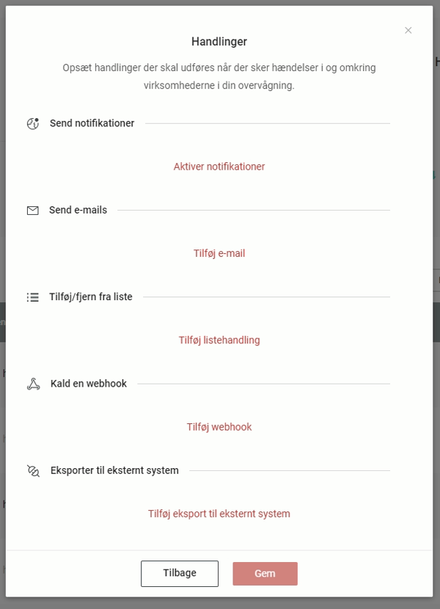
Task: Click the Handlinger dialog title
Action: [x=219, y=42]
